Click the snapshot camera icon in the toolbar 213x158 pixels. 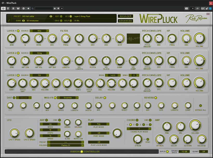(187, 8)
